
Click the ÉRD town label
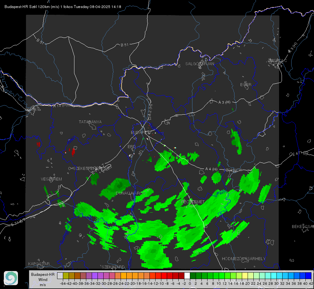pyautogui.click(x=132, y=147)
